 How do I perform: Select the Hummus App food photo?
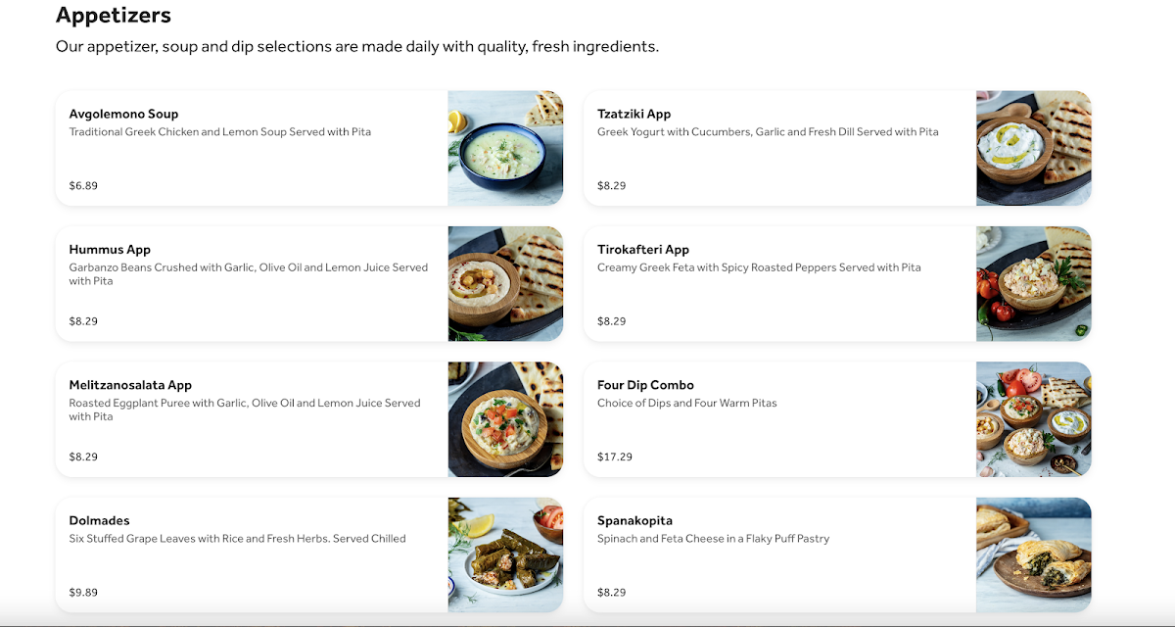point(505,284)
